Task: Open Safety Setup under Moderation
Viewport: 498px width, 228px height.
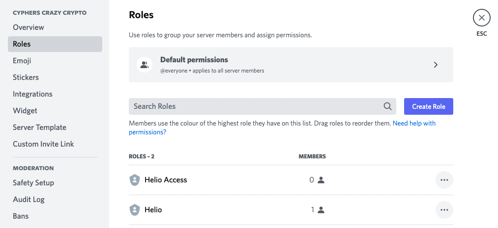Action: (x=33, y=183)
